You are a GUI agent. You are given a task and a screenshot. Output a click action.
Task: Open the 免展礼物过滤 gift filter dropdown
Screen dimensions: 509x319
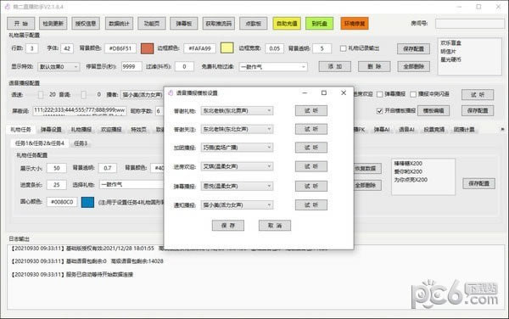pos(273,67)
